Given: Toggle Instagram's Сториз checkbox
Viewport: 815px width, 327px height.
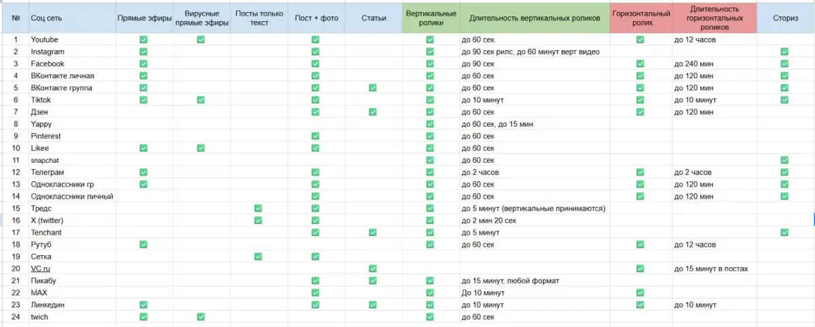Looking at the screenshot, I should point(784,52).
